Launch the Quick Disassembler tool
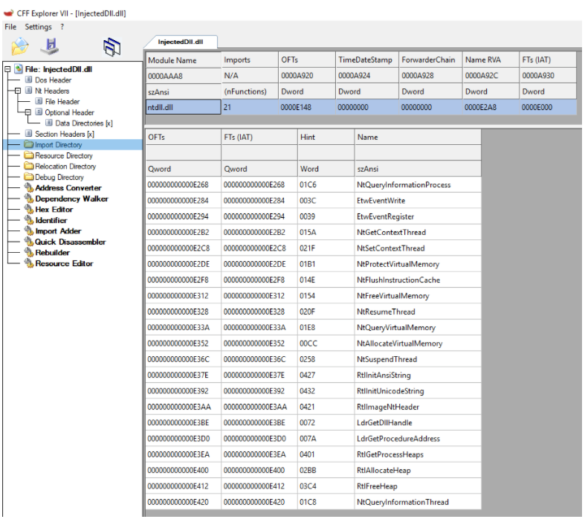Image resolution: width=585 pixels, height=522 pixels. 70,242
